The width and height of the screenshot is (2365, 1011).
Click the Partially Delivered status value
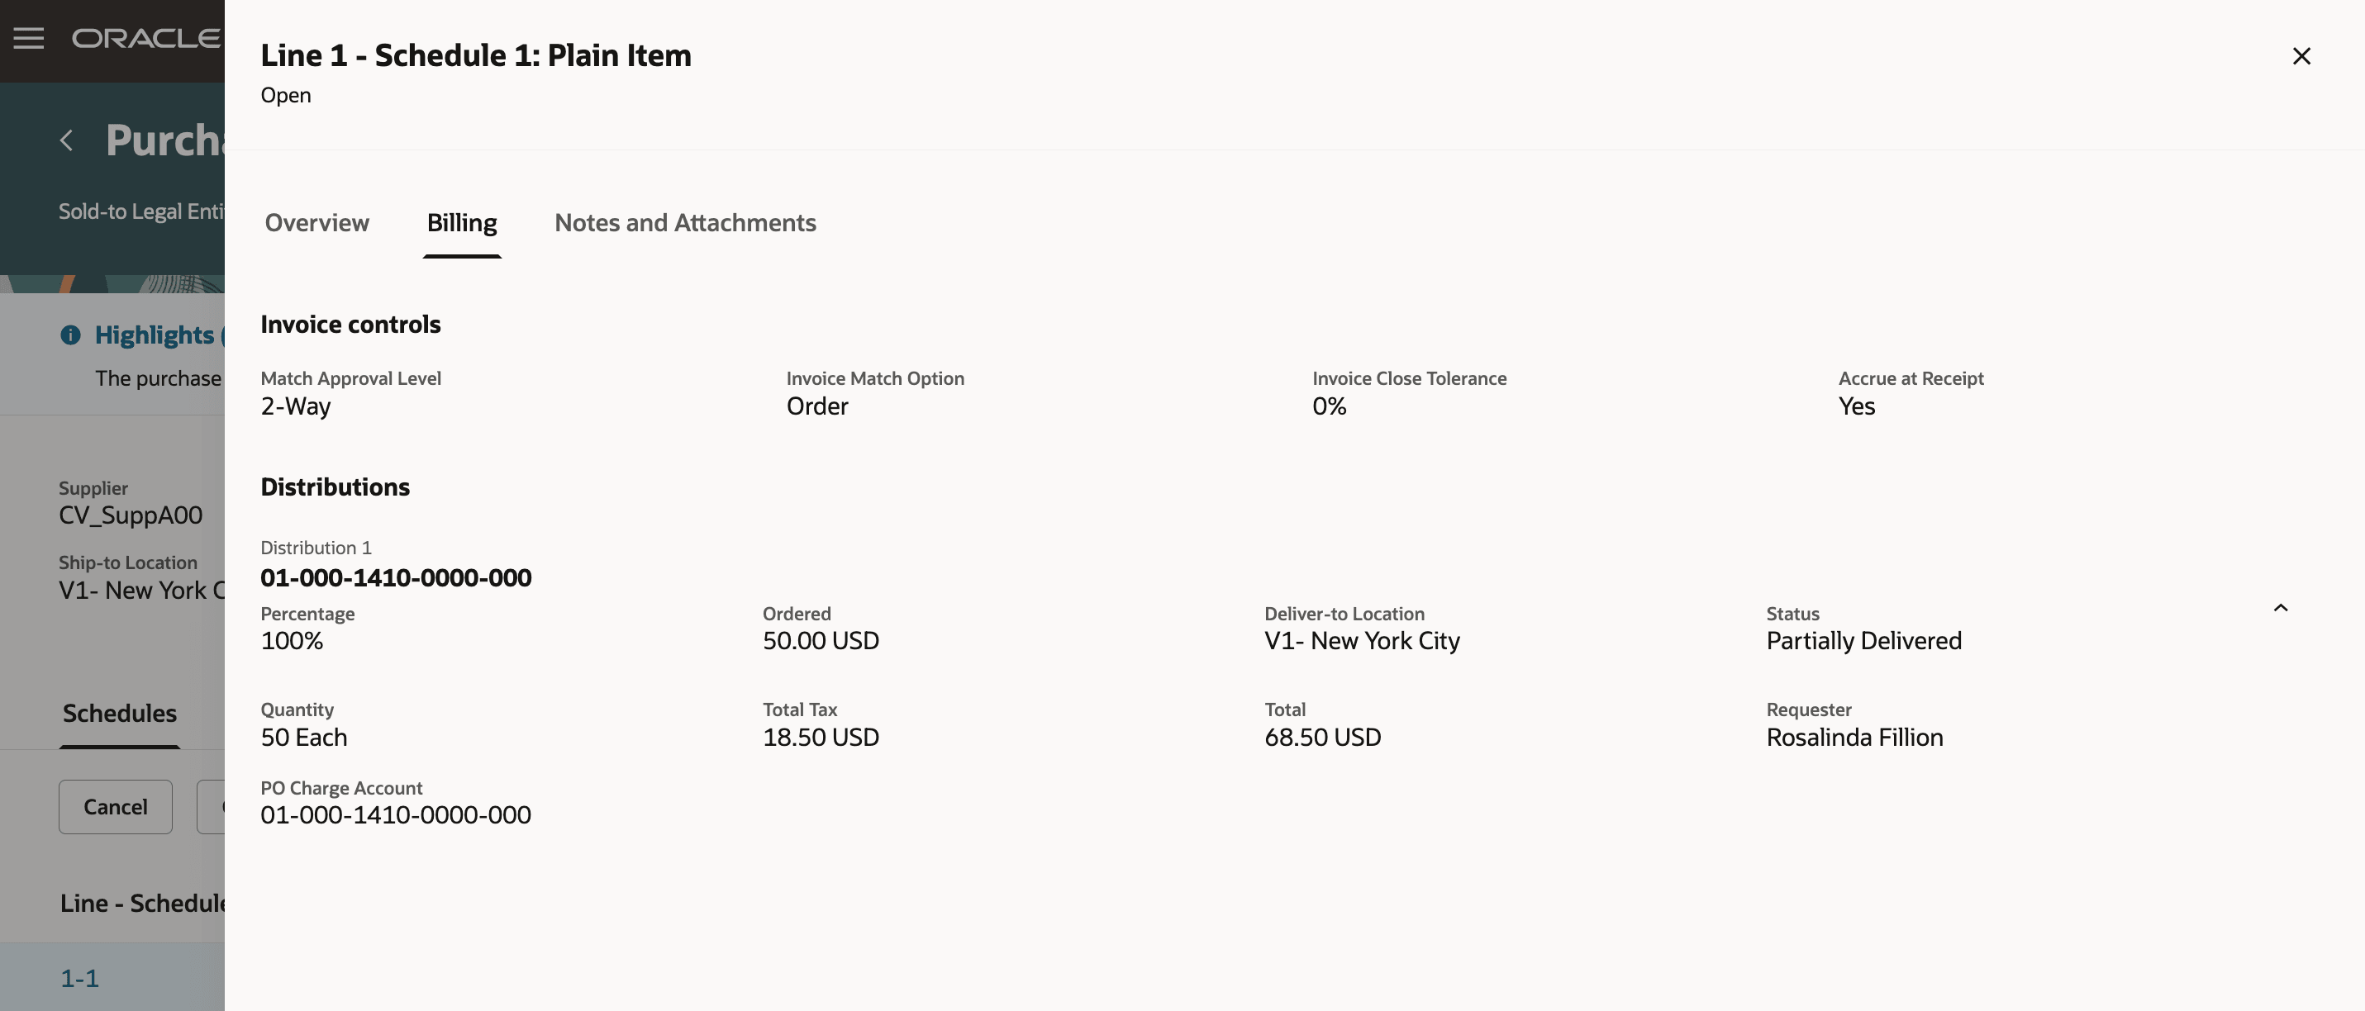tap(1863, 640)
